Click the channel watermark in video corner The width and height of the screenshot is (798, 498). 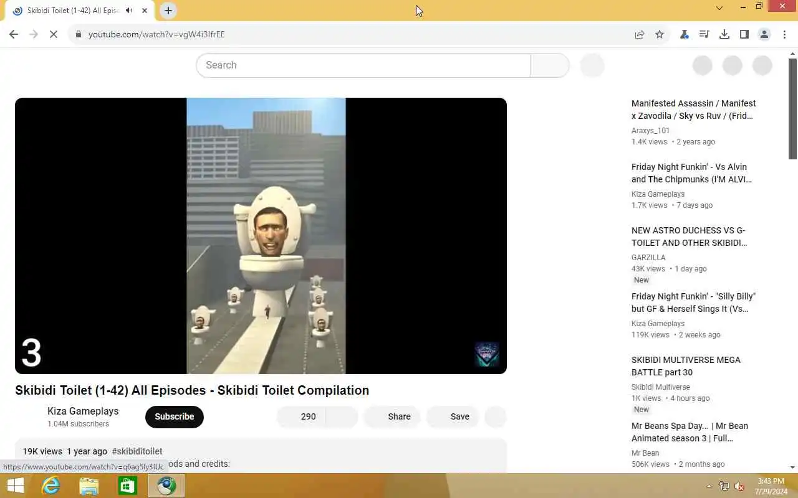486,354
